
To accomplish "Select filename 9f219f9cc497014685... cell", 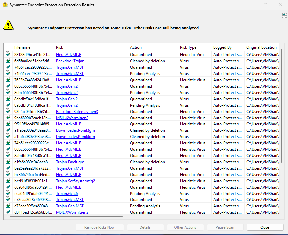I will click(33, 124).
